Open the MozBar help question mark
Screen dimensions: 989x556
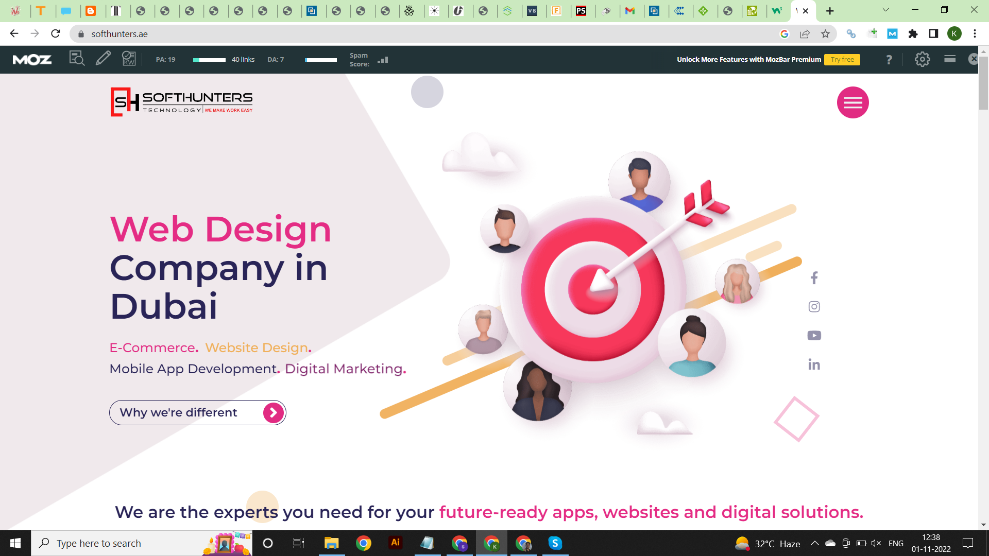tap(889, 60)
